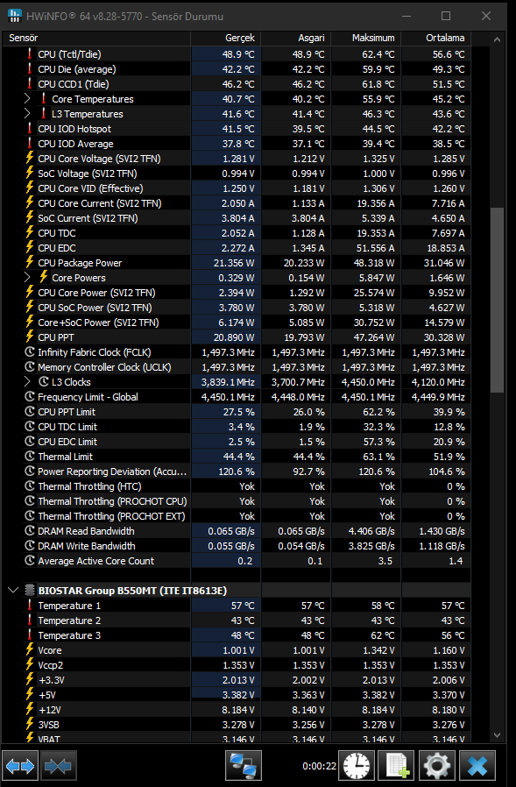Click the Gerçek column header

[225, 39]
